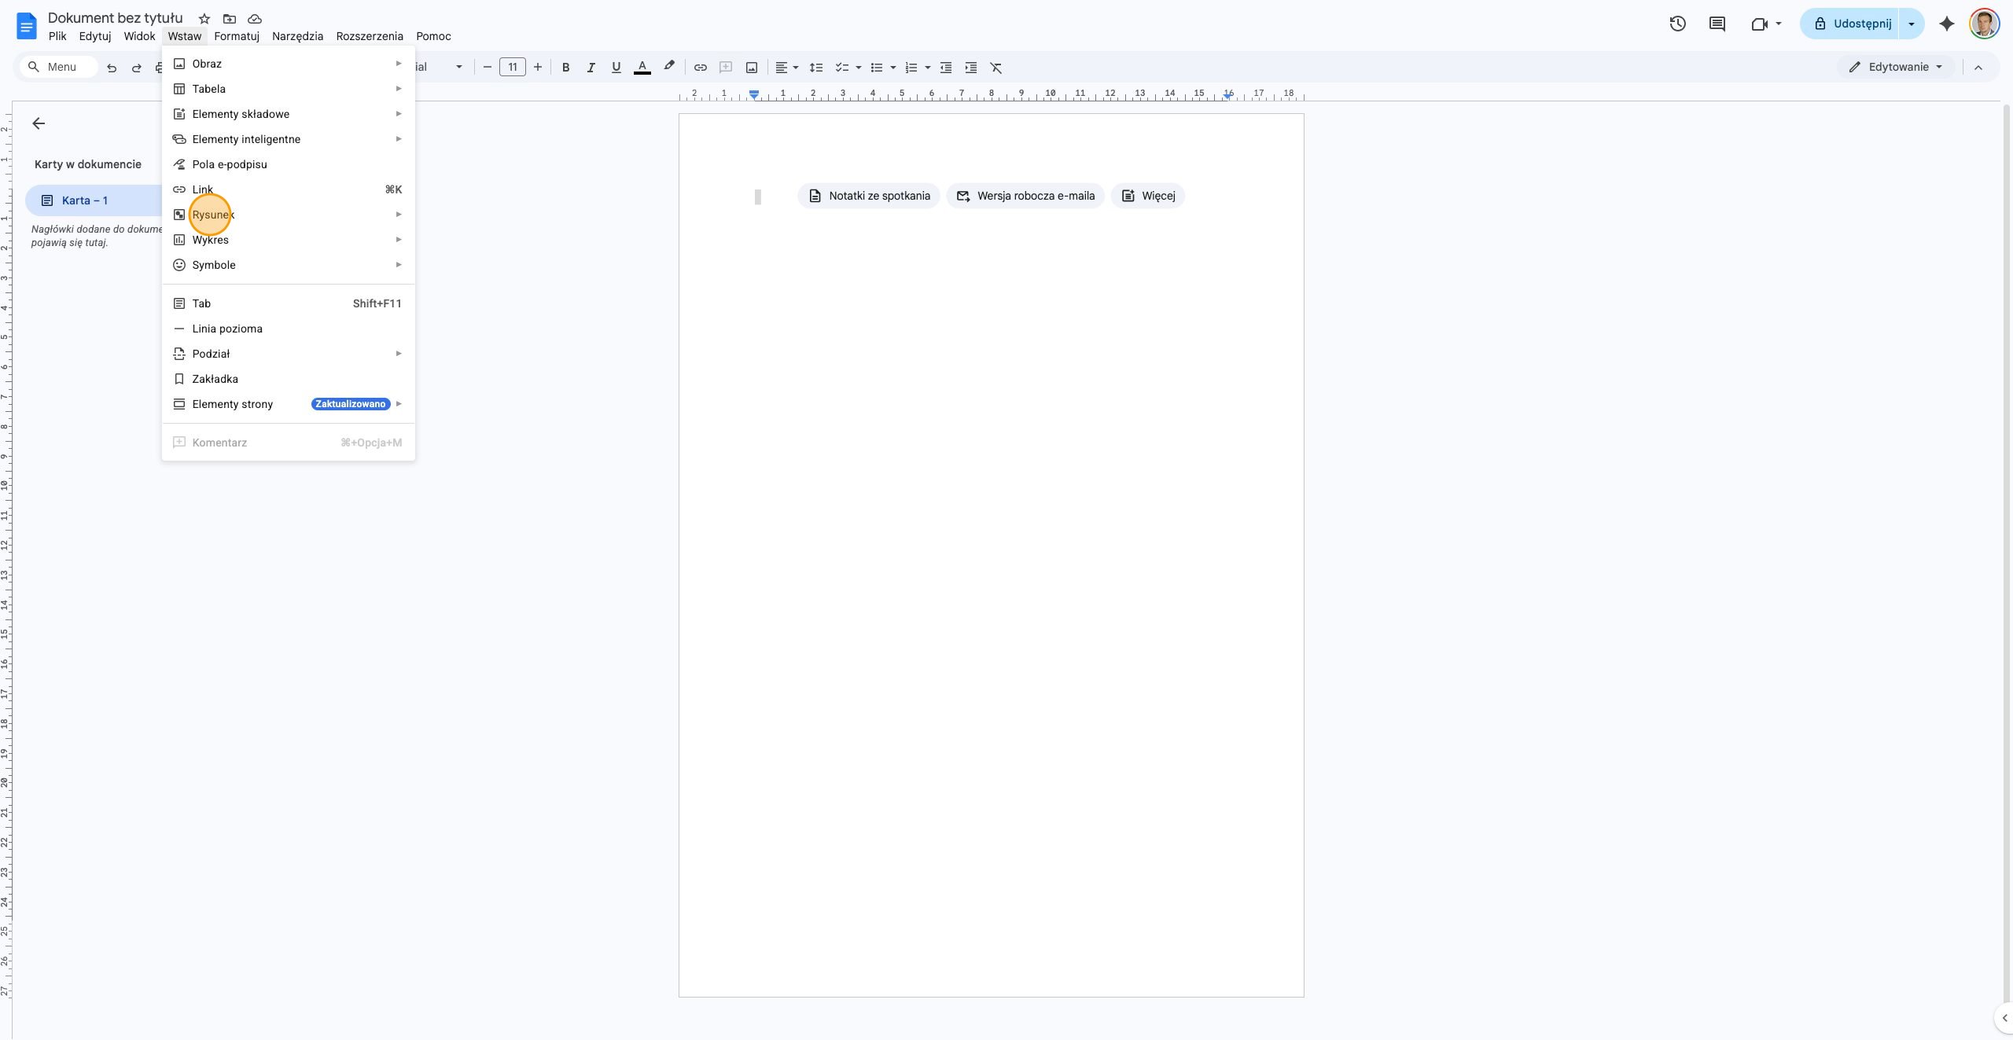Click the Udostępnij share button
2013x1040 pixels.
(1852, 24)
